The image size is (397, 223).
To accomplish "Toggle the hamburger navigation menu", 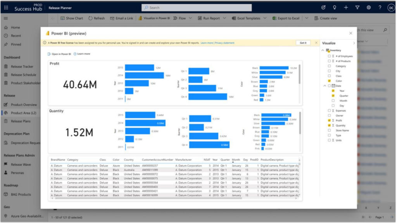I will (x=6, y=18).
